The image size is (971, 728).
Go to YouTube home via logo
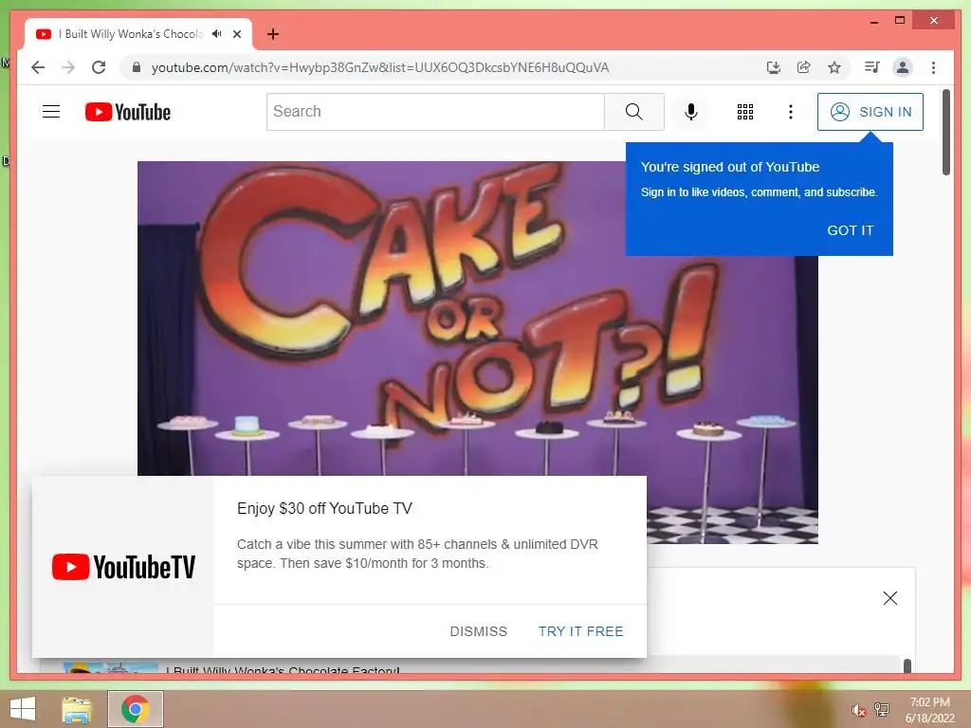click(x=128, y=112)
